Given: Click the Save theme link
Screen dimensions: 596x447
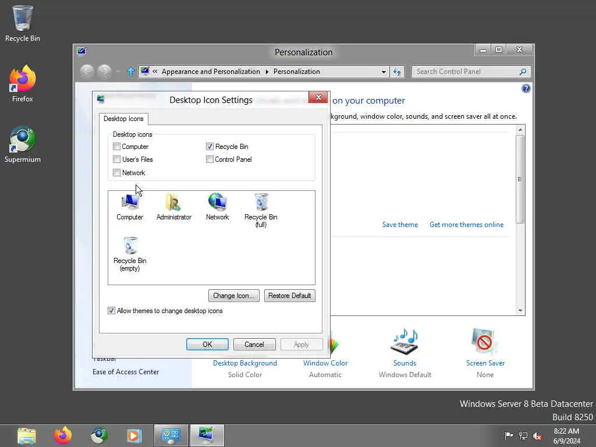Looking at the screenshot, I should pyautogui.click(x=400, y=225).
